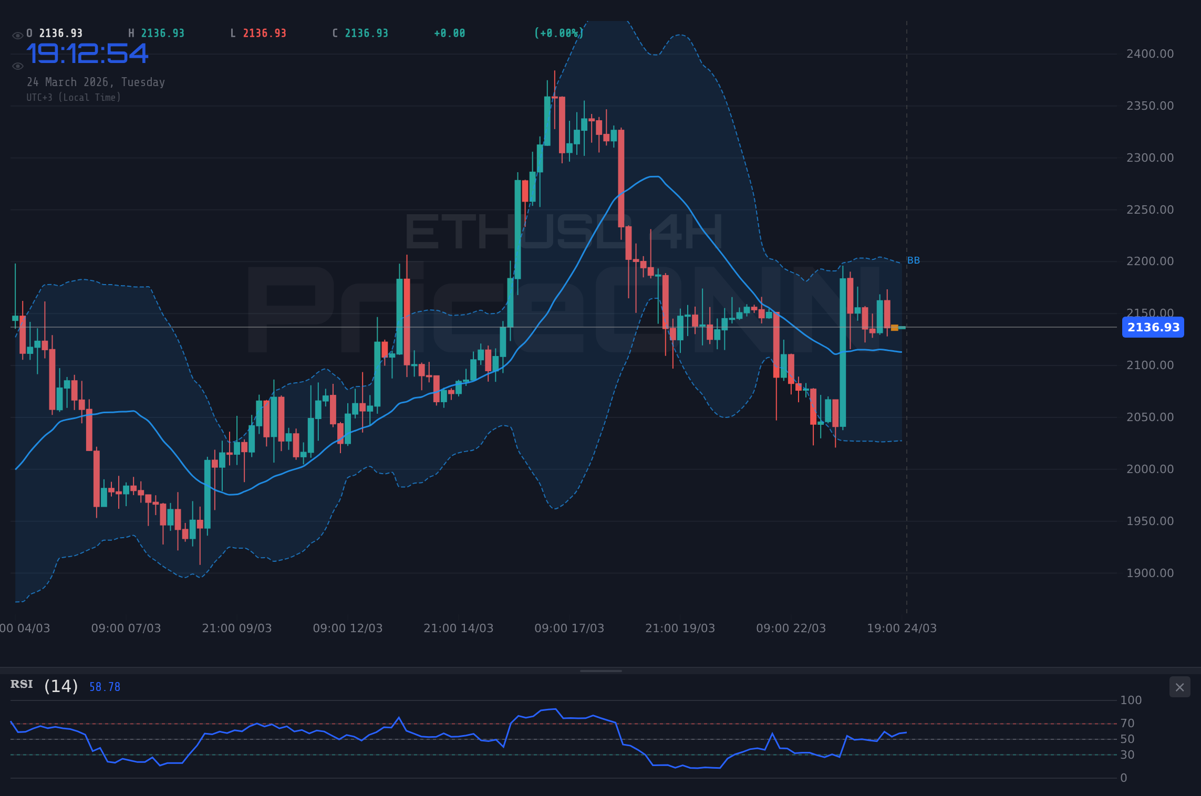Screen dimensions: 1201x796
Task: Click the 58.78 RSI value
Action: click(104, 686)
